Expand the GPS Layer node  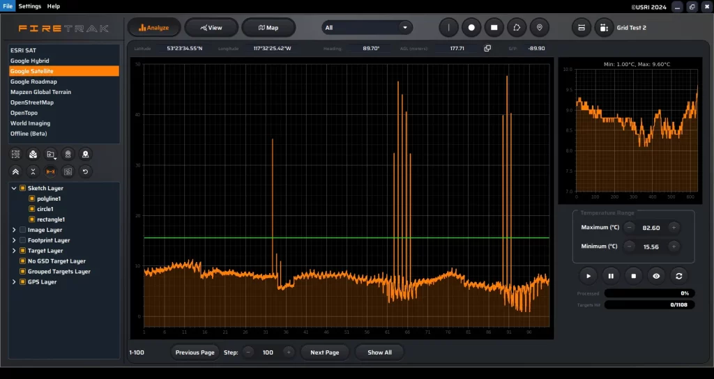(14, 282)
